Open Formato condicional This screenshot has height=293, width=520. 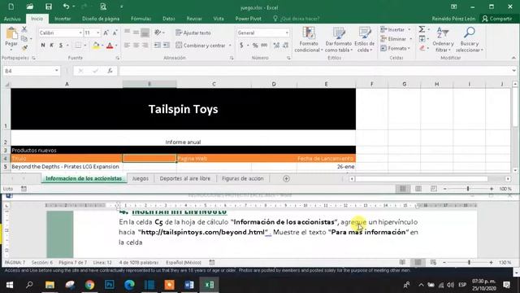[x=309, y=40]
